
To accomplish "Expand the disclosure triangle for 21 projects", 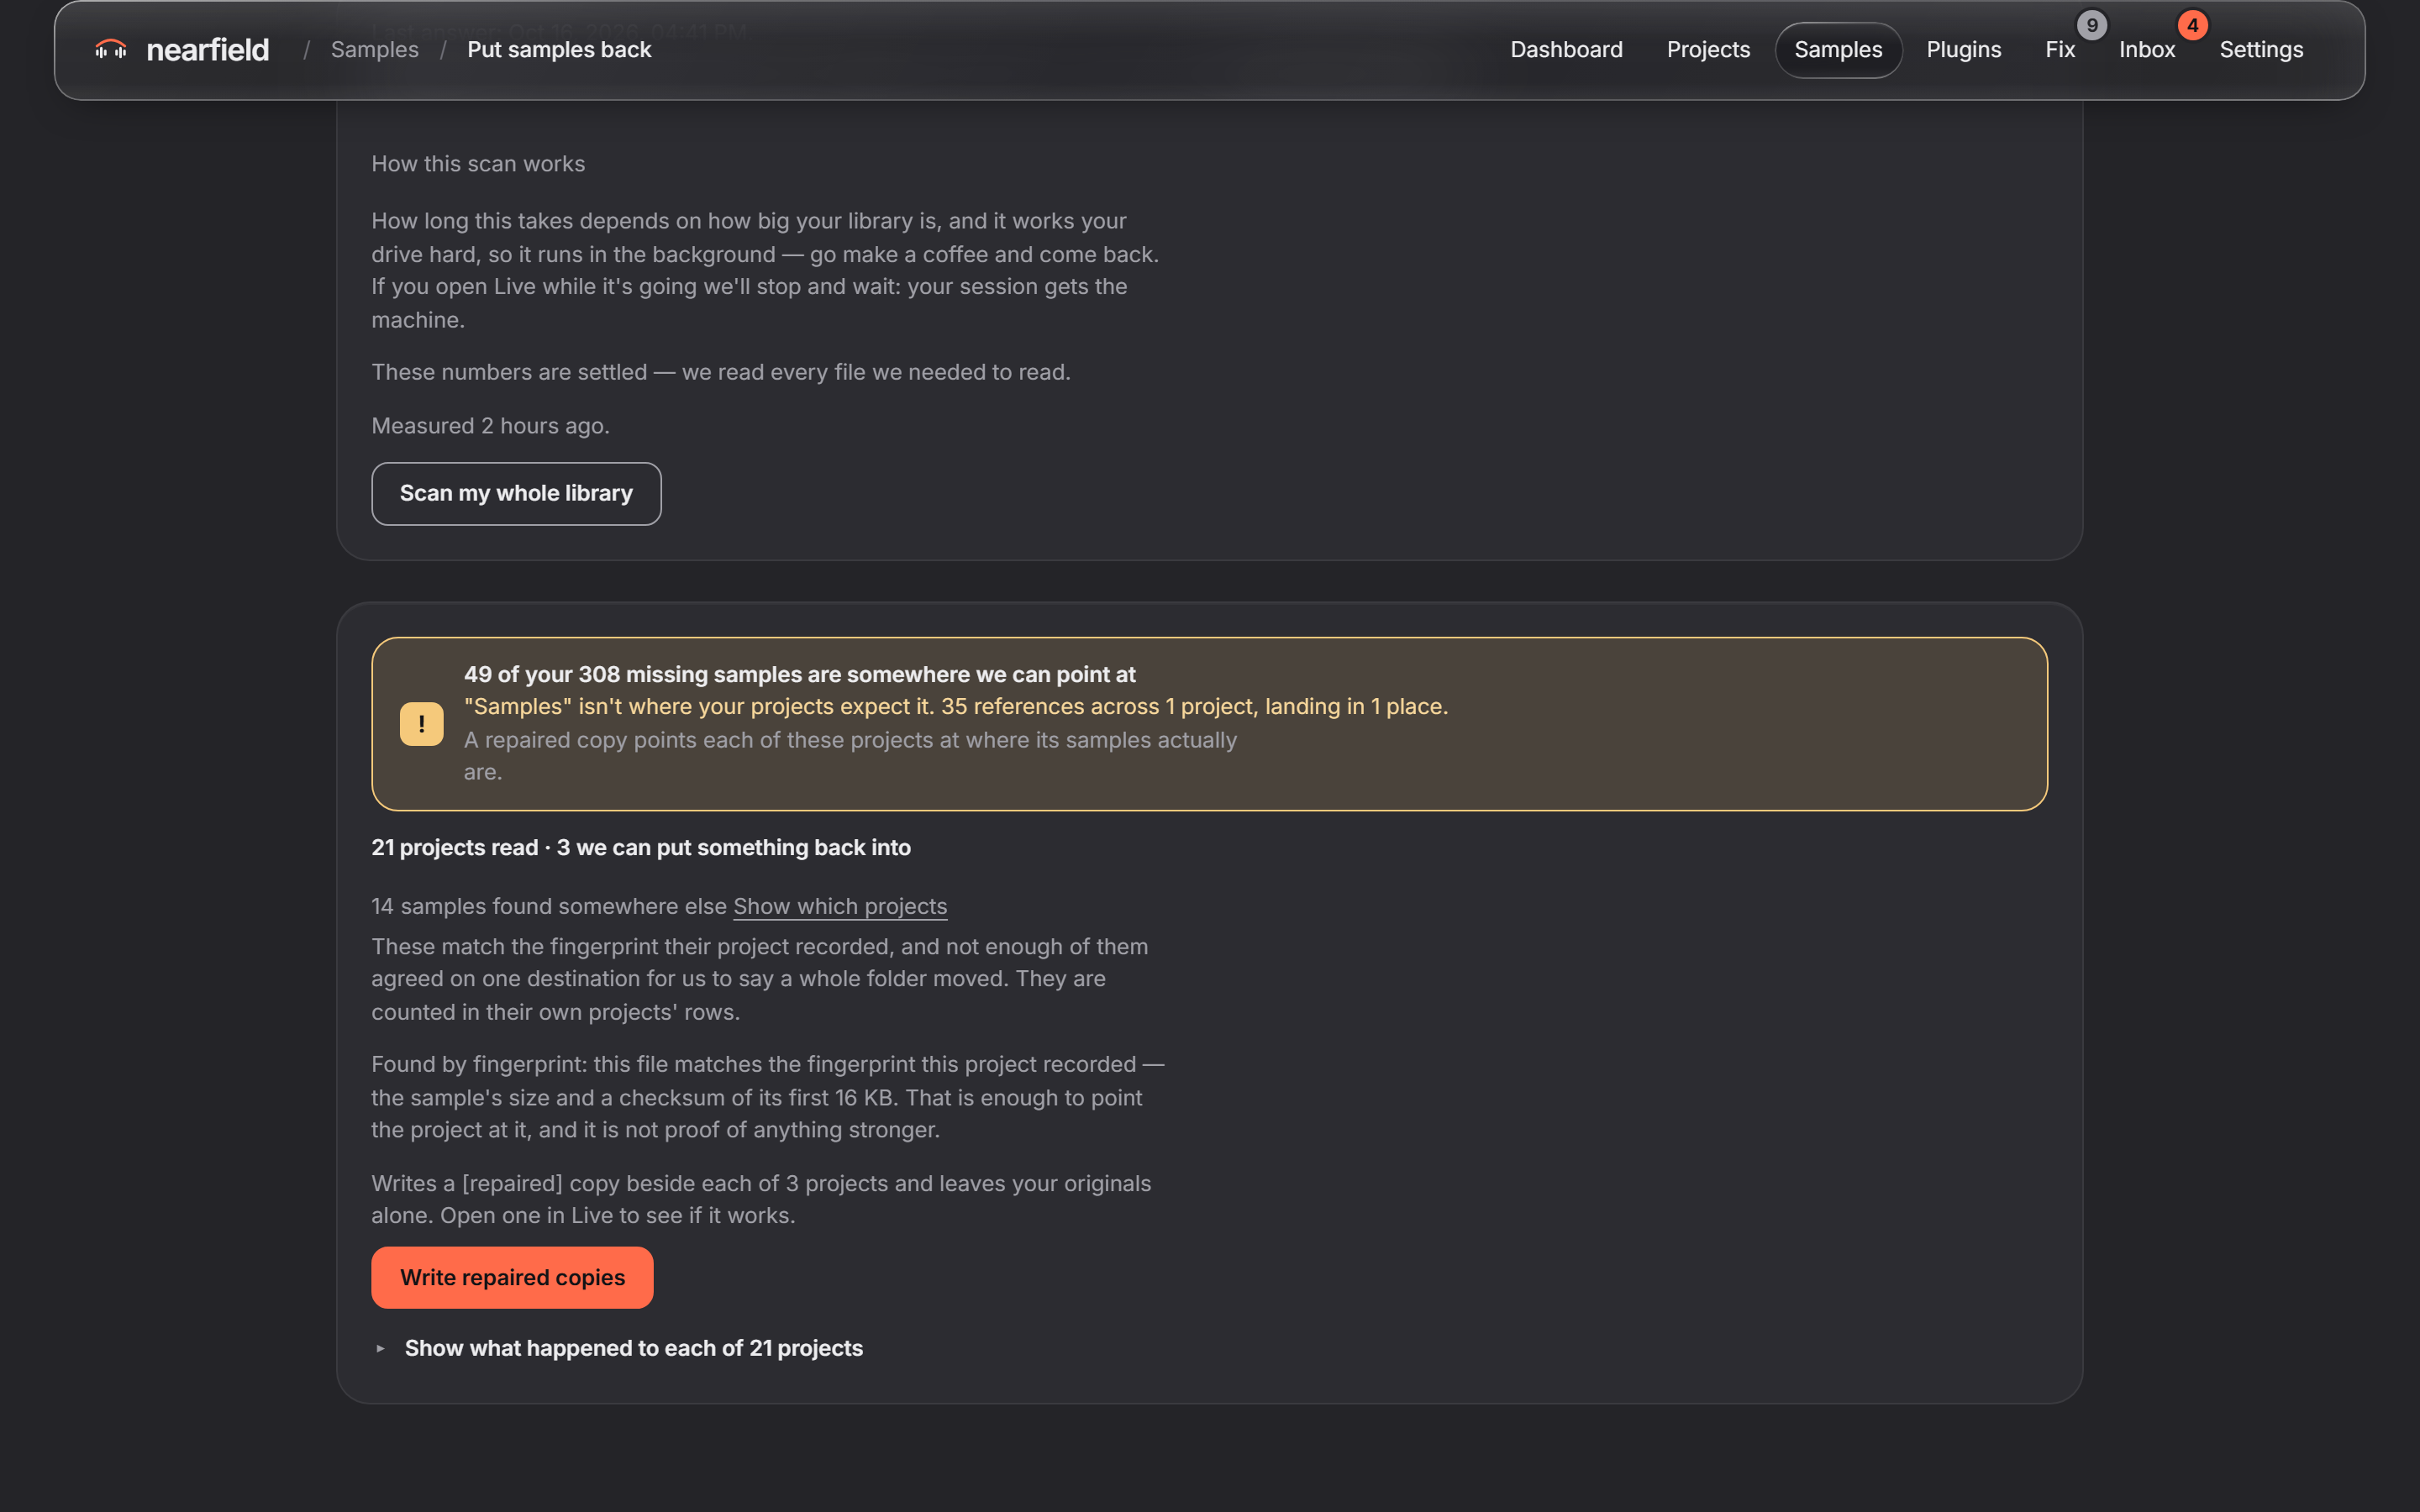I will [x=381, y=1348].
